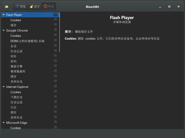Collapse the Flash Player tree group
Image resolution: width=185 pixels, height=138 pixels.
click(3, 15)
